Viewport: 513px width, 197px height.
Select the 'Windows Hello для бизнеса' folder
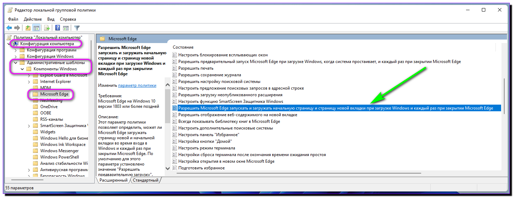(64, 138)
